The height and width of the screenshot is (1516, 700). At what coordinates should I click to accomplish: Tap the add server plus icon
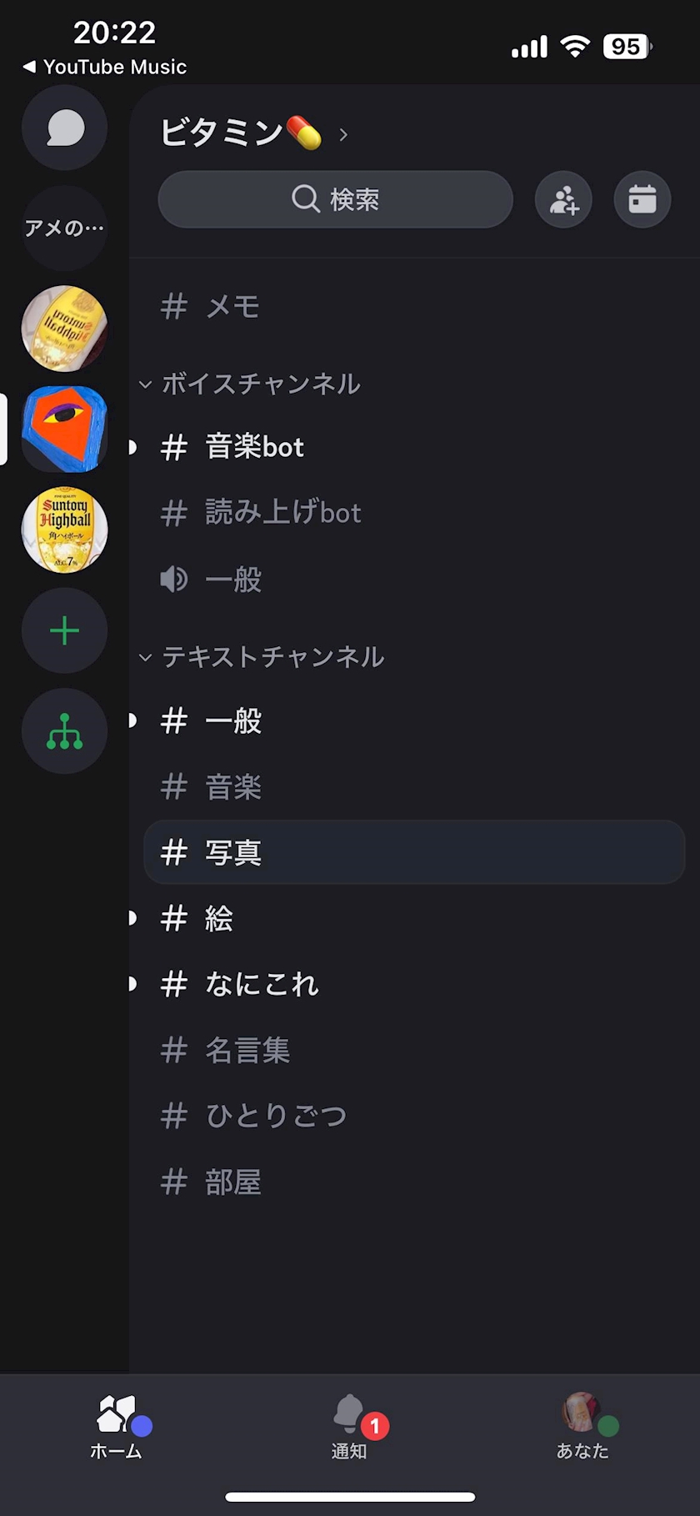tap(65, 630)
